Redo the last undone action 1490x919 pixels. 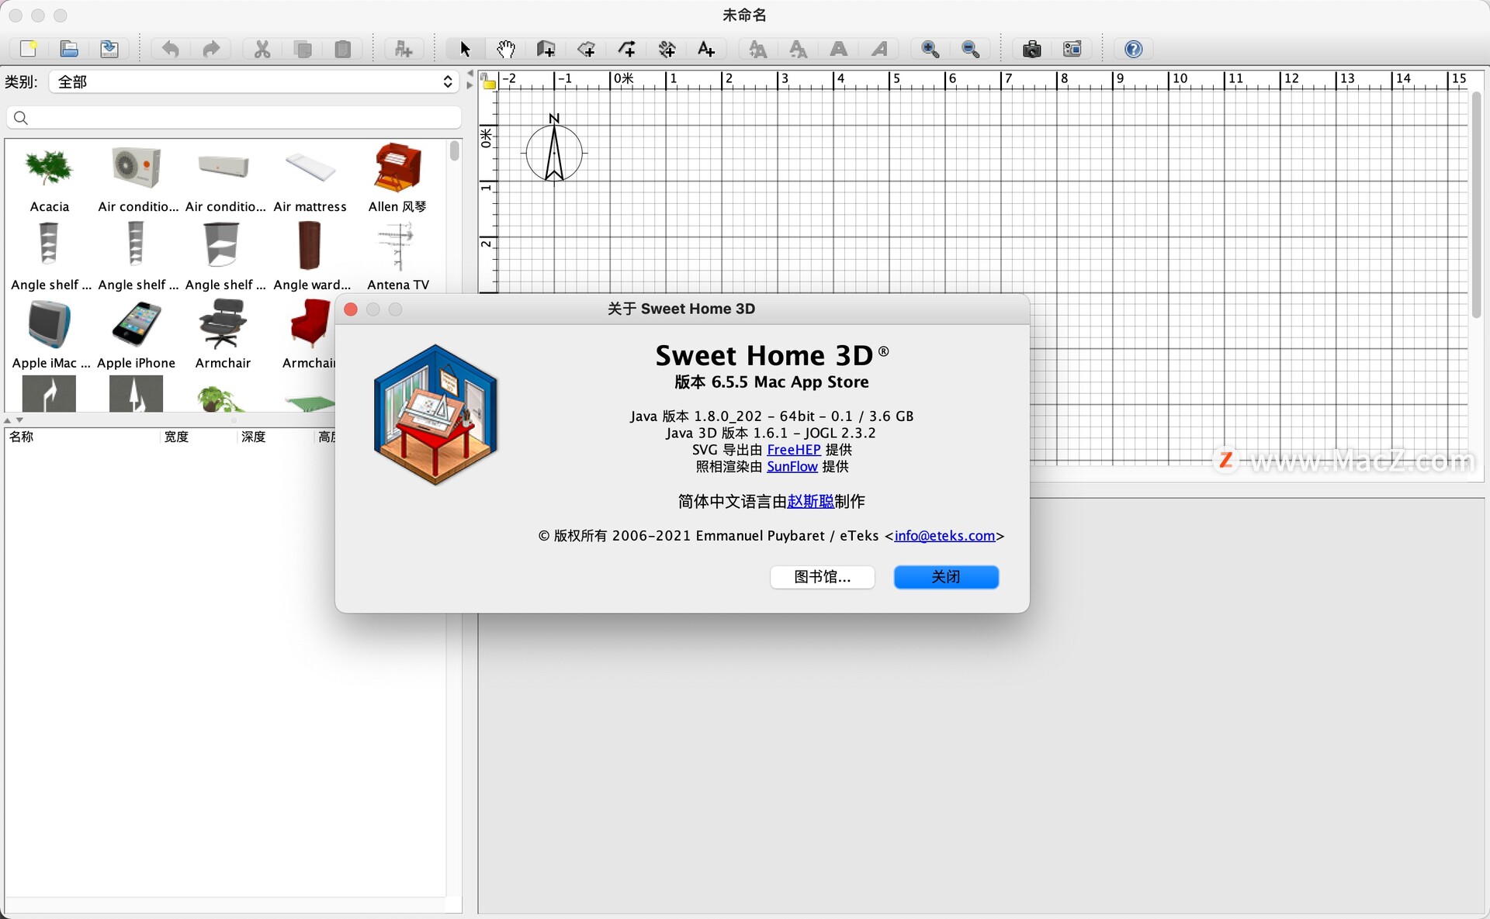210,49
